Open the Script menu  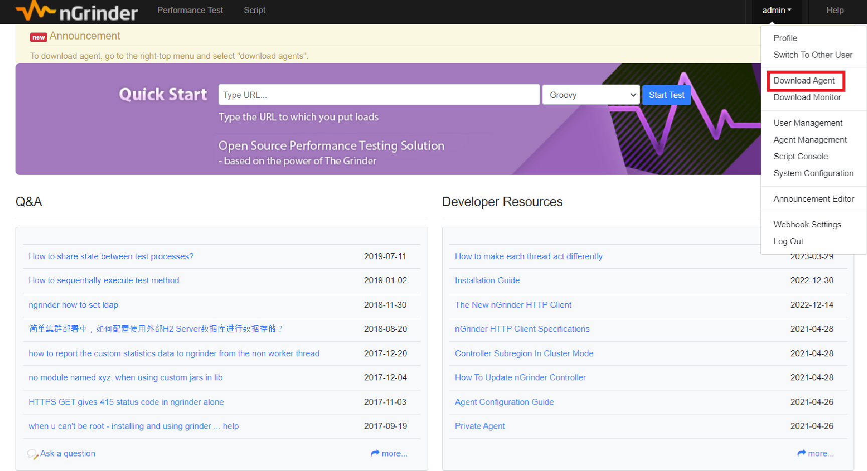[x=254, y=10]
